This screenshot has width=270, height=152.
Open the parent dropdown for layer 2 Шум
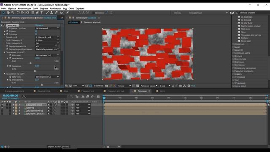[x=83, y=108]
